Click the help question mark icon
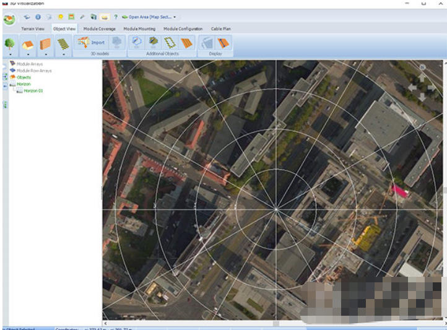 pyautogui.click(x=116, y=17)
